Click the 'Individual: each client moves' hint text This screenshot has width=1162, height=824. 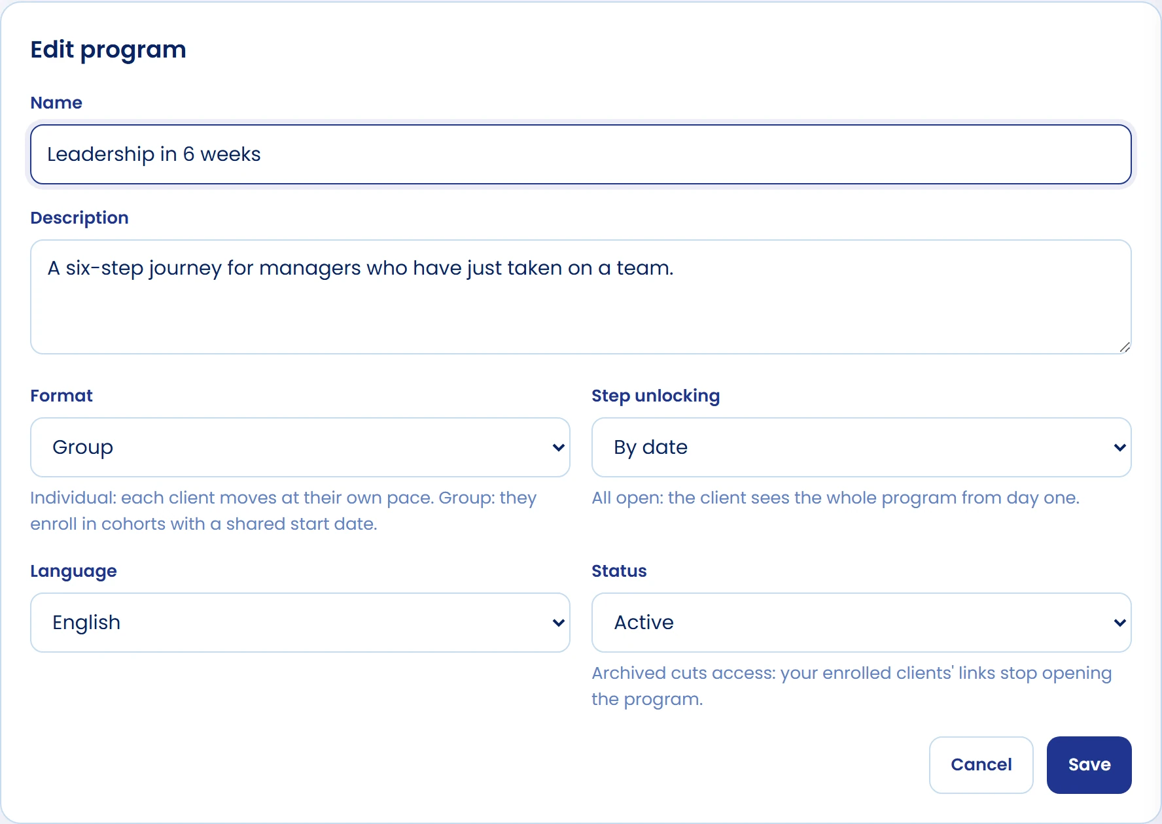click(x=283, y=511)
